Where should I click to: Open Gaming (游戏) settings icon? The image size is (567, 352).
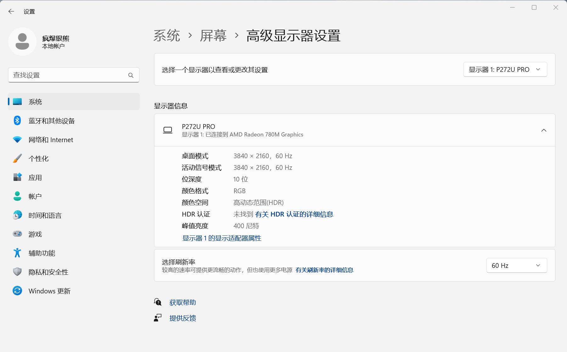17,234
